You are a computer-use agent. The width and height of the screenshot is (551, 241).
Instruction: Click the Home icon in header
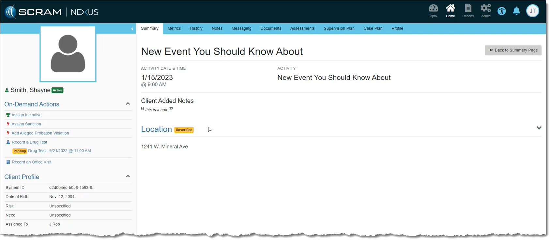(450, 11)
